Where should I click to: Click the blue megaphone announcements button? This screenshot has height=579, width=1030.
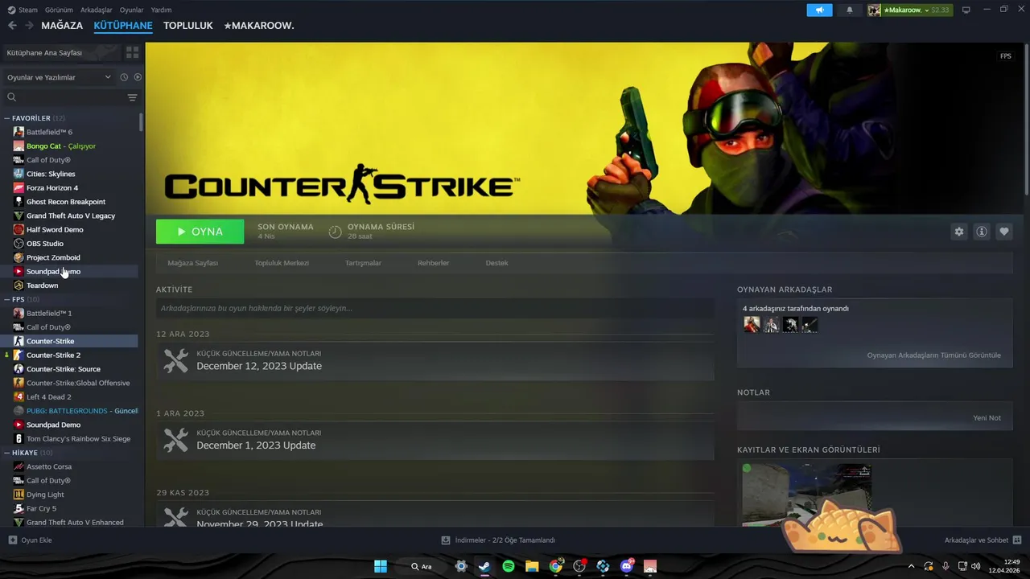(819, 10)
